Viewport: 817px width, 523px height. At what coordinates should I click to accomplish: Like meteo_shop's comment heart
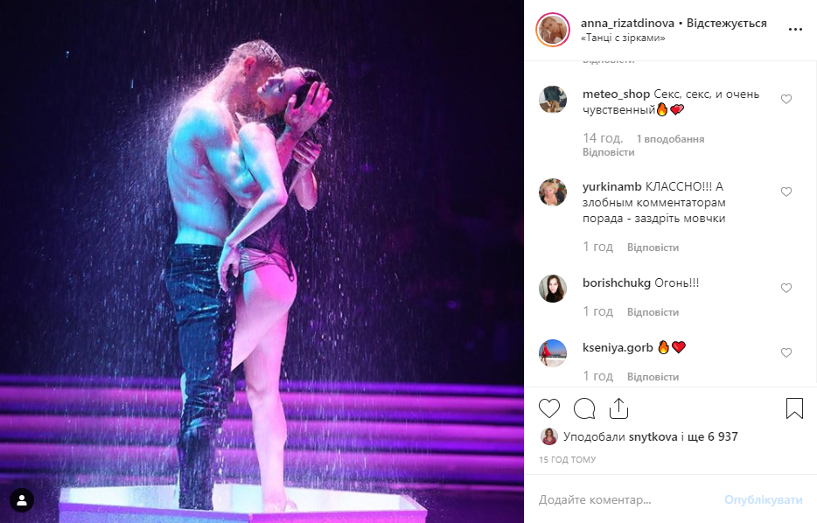point(786,99)
